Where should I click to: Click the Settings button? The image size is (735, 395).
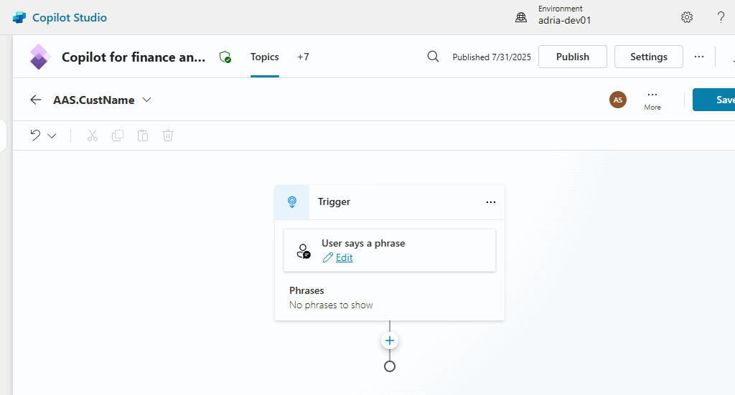(648, 57)
